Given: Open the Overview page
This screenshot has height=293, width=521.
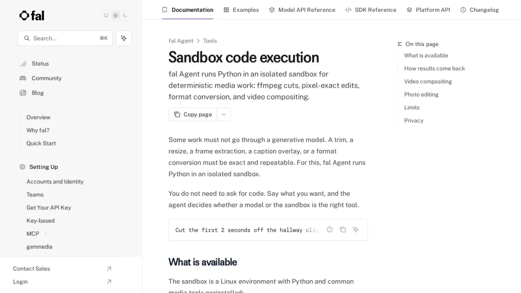Looking at the screenshot, I should 38,117.
